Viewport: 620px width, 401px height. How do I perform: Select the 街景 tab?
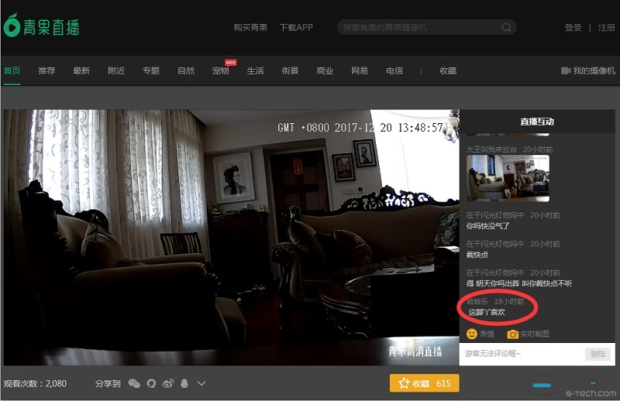(x=290, y=70)
